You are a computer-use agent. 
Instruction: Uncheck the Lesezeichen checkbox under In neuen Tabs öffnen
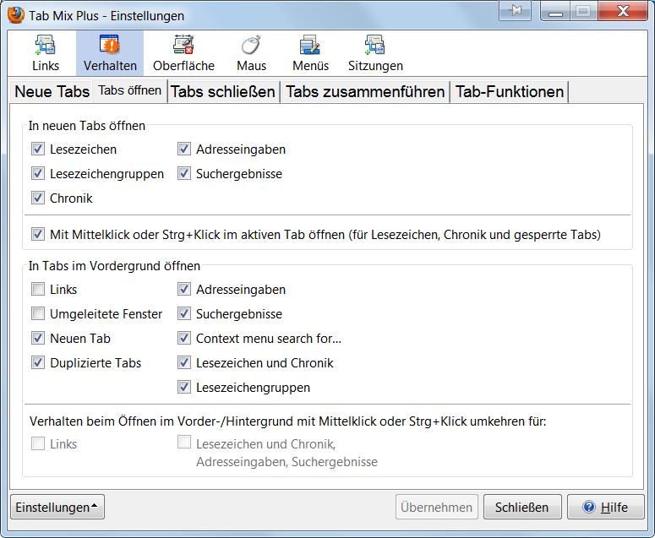[38, 149]
